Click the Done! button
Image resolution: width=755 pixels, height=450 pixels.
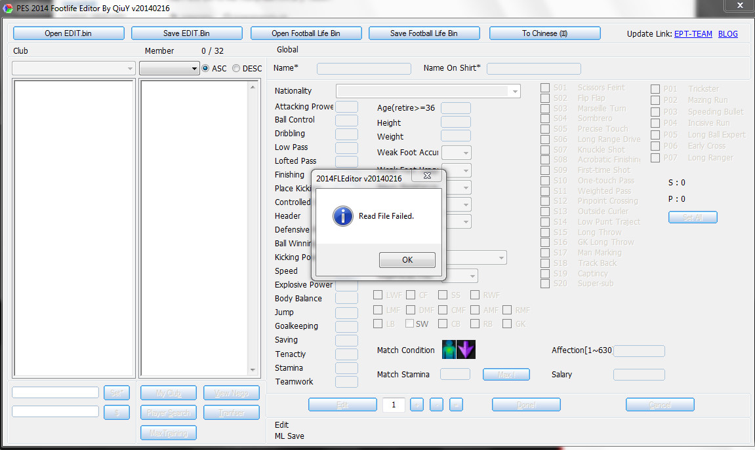pyautogui.click(x=526, y=405)
